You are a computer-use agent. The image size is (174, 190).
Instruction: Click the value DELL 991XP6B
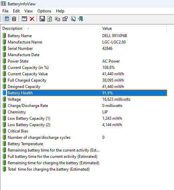click(x=115, y=36)
